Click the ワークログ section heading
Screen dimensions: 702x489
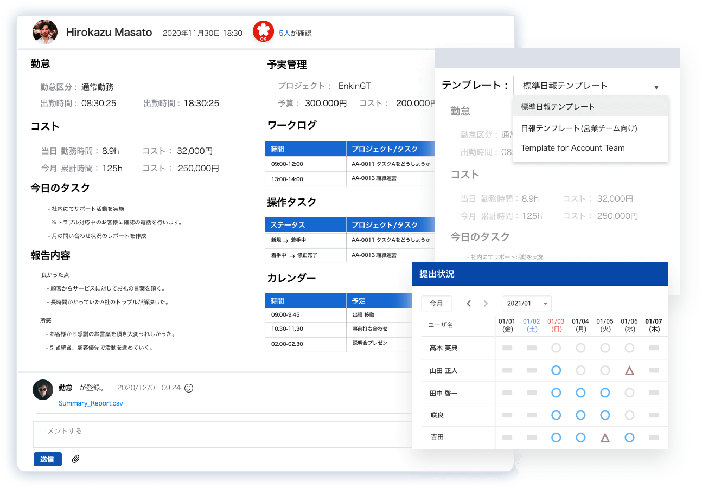coord(292,125)
